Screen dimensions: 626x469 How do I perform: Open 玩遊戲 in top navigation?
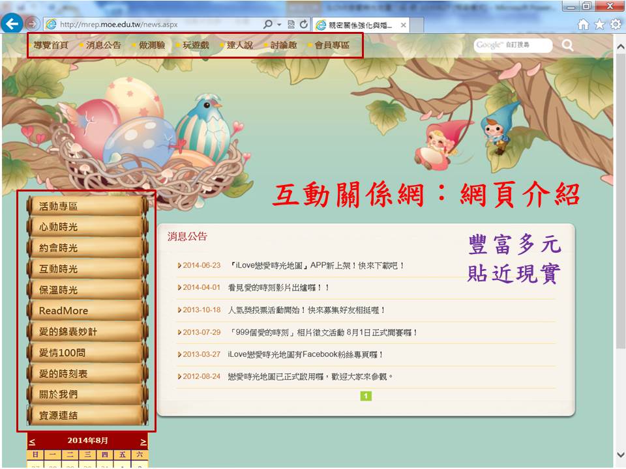(196, 46)
